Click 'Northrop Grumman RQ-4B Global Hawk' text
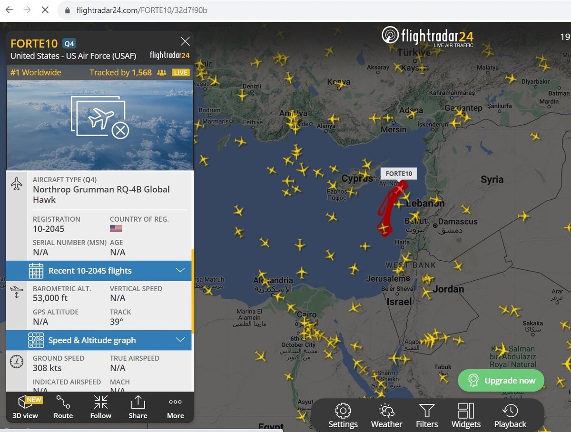 (x=101, y=195)
